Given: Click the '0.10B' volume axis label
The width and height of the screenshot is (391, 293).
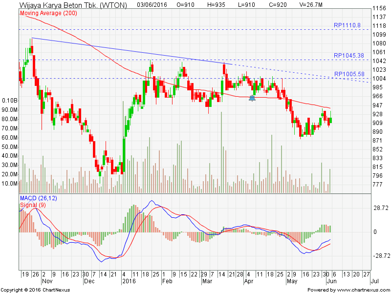Looking at the screenshot, I should tap(10, 101).
